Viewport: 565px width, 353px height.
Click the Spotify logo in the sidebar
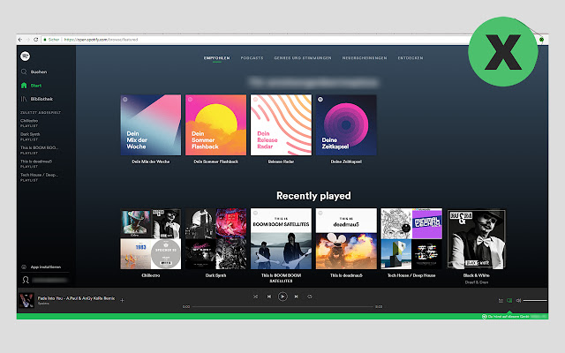tap(26, 56)
